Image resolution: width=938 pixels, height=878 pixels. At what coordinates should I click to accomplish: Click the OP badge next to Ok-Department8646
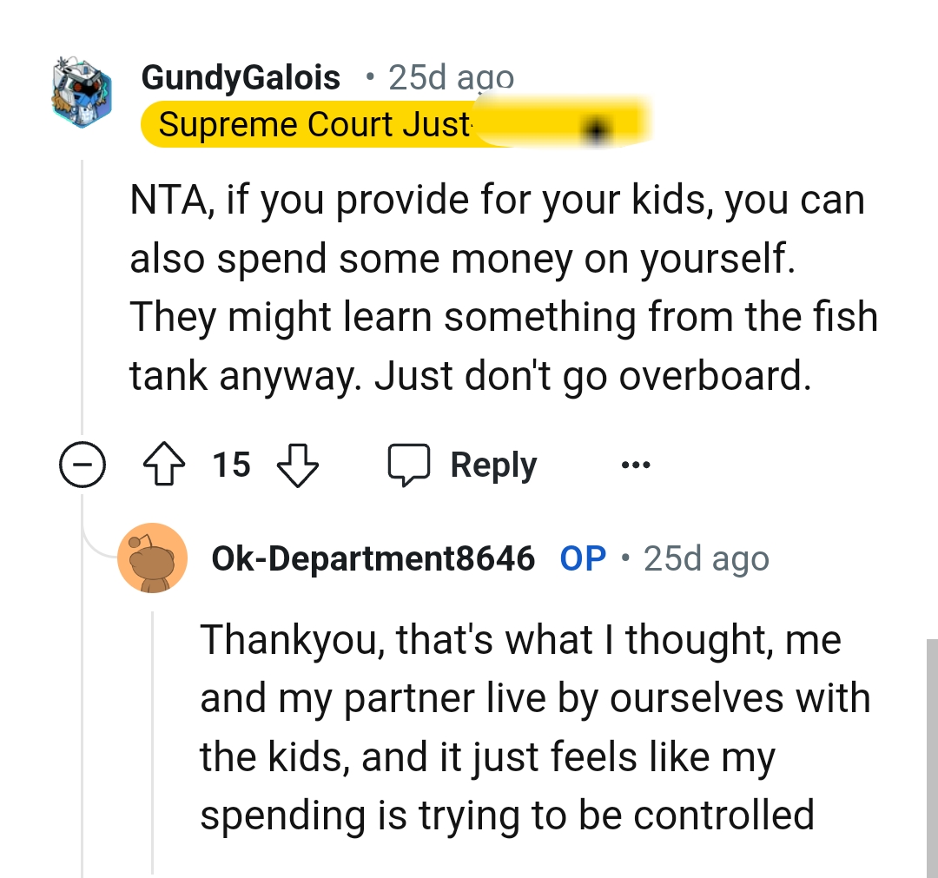coord(582,558)
